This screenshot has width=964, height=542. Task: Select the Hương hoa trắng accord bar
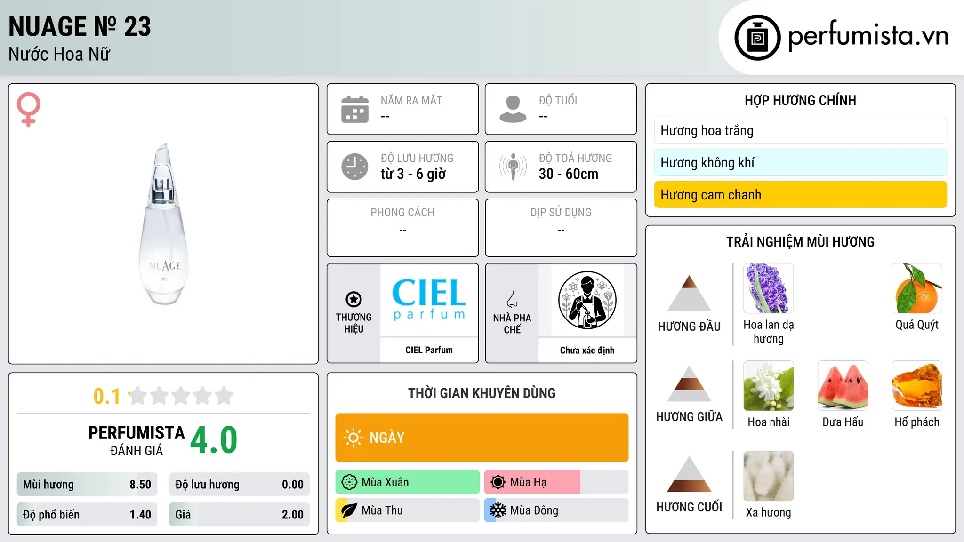(800, 130)
